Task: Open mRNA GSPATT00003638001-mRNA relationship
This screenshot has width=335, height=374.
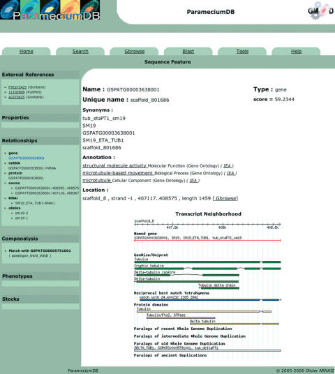Action: click(x=32, y=168)
